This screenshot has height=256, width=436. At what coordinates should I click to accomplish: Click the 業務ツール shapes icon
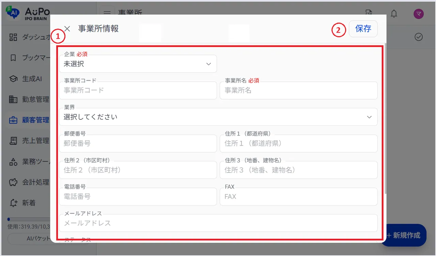13,161
